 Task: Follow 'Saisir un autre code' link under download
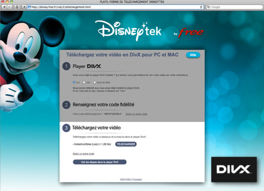[84, 154]
